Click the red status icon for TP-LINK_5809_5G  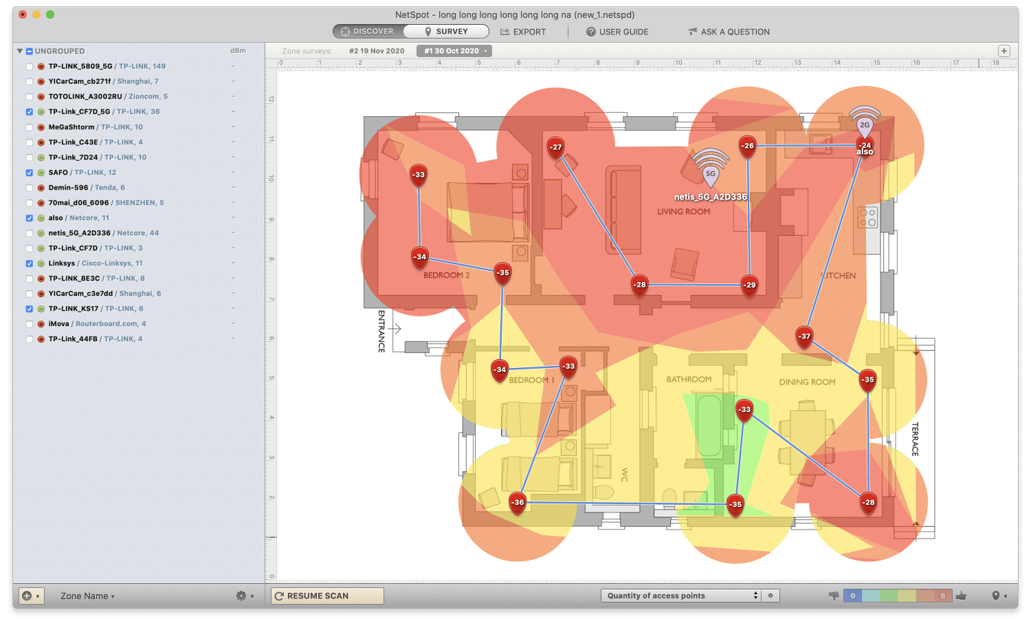[41, 67]
